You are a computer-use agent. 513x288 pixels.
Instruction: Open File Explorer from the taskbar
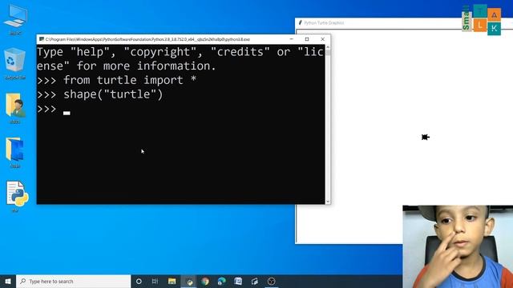pos(172,281)
